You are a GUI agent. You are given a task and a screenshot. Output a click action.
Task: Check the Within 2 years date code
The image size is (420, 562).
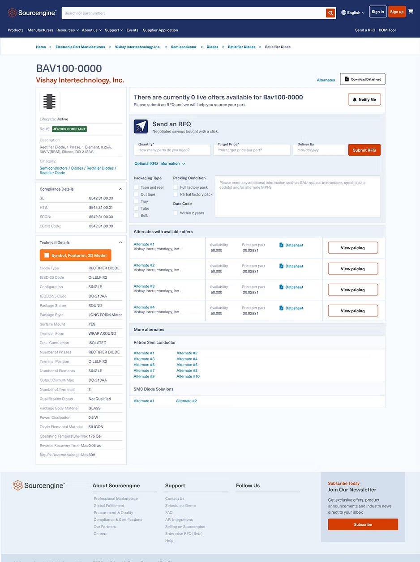176,213
